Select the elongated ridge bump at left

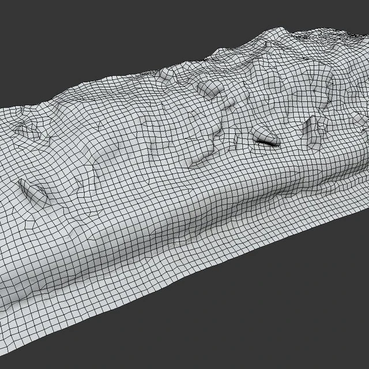coord(33,193)
